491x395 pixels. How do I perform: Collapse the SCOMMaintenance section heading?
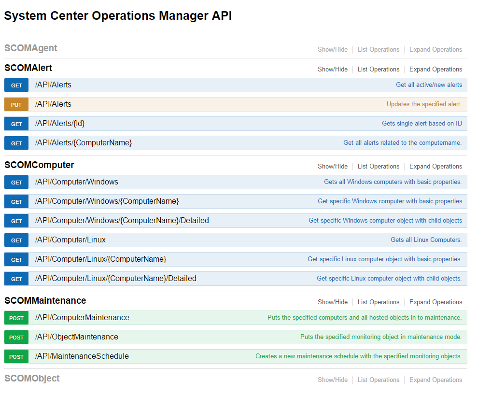45,300
